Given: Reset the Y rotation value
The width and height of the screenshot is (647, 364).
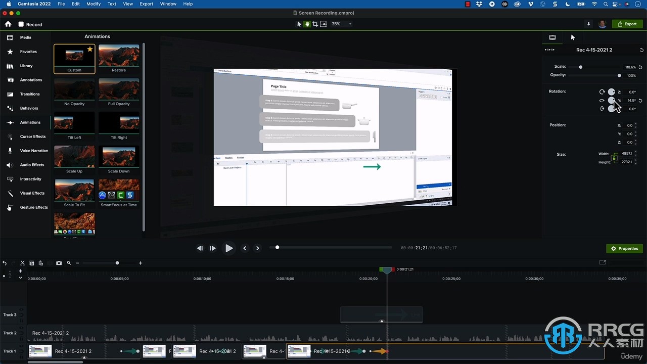Looking at the screenshot, I should (640, 101).
